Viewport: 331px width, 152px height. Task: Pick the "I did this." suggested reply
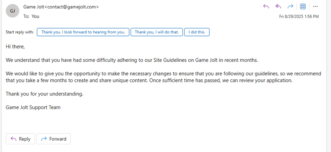pyautogui.click(x=197, y=32)
